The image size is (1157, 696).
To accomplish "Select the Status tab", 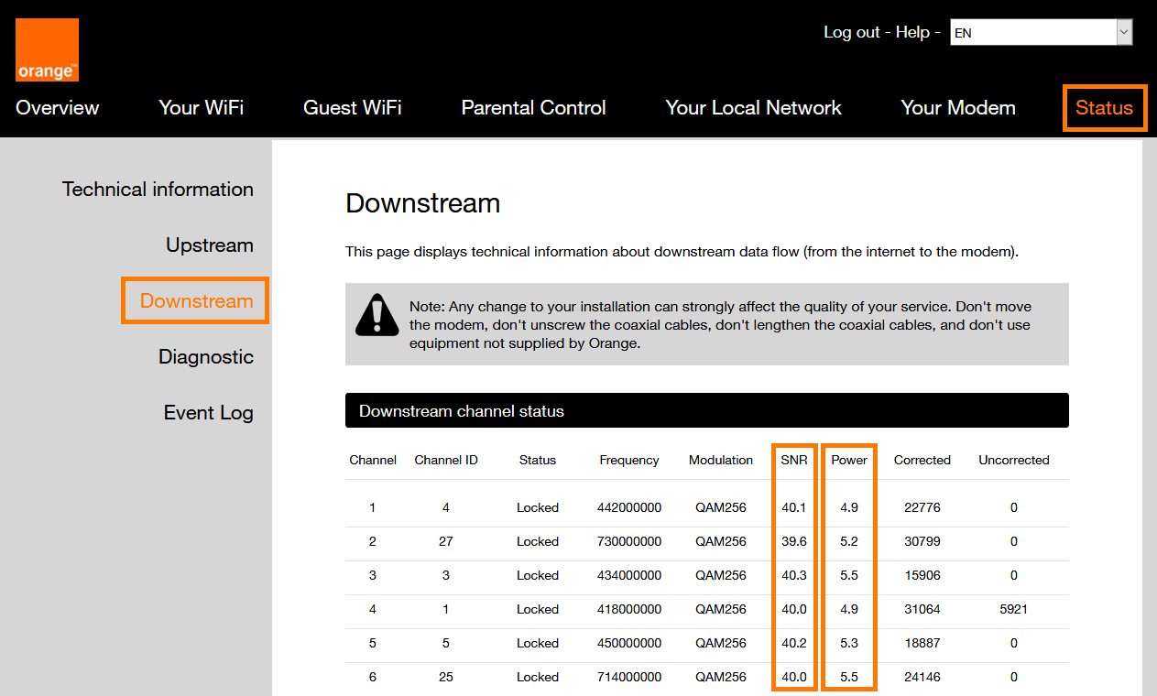I will coord(1104,108).
